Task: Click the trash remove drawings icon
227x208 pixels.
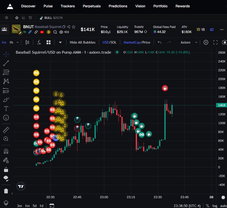Action: [6, 191]
